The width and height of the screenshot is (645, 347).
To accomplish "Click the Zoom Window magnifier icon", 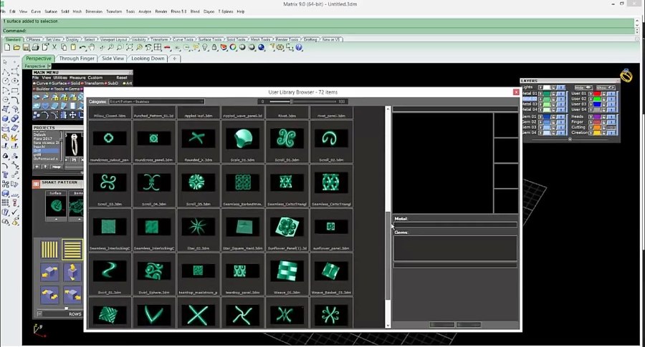I will 120,48.
